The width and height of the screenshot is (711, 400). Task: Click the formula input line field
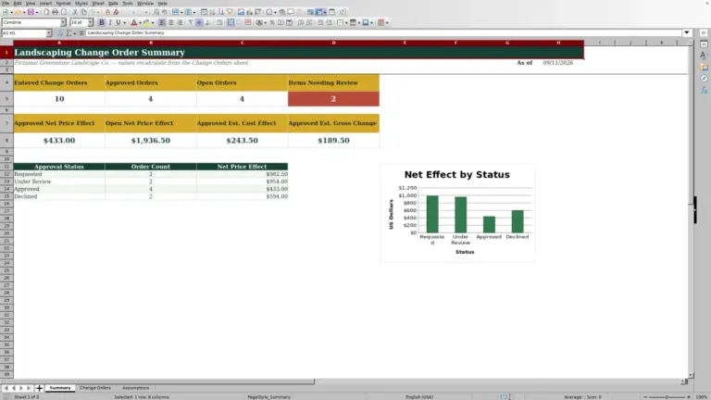point(383,32)
